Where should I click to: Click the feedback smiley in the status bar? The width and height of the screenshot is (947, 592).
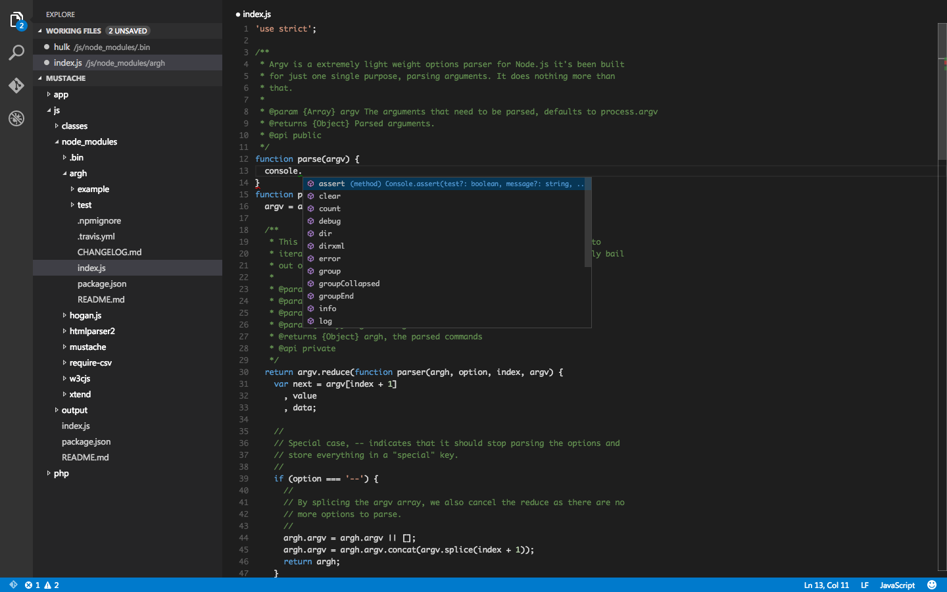tap(932, 585)
